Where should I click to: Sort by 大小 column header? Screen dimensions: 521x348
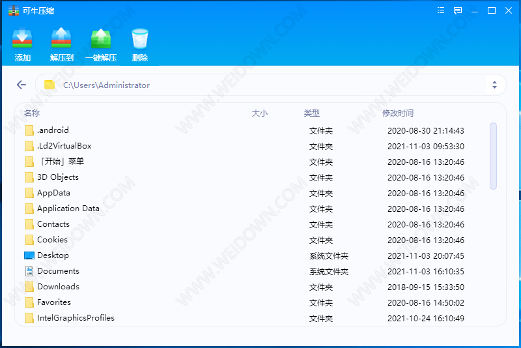click(259, 113)
